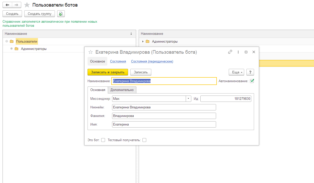Close the Екатерина Владимирова dialog

pyautogui.click(x=254, y=52)
